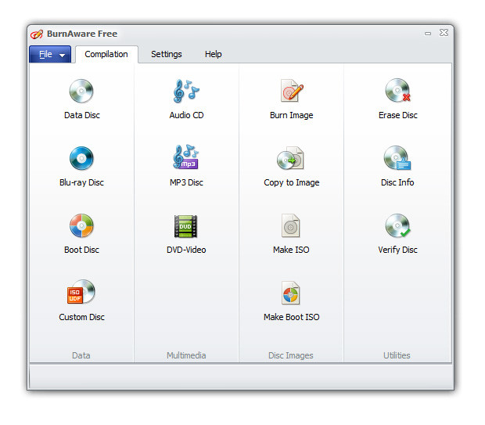Run the Verify Disc utility
The image size is (485, 425).
[397, 225]
